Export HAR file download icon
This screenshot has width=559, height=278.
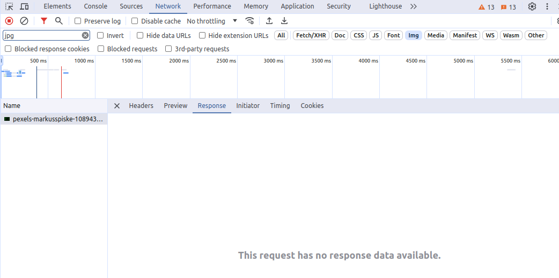284,21
